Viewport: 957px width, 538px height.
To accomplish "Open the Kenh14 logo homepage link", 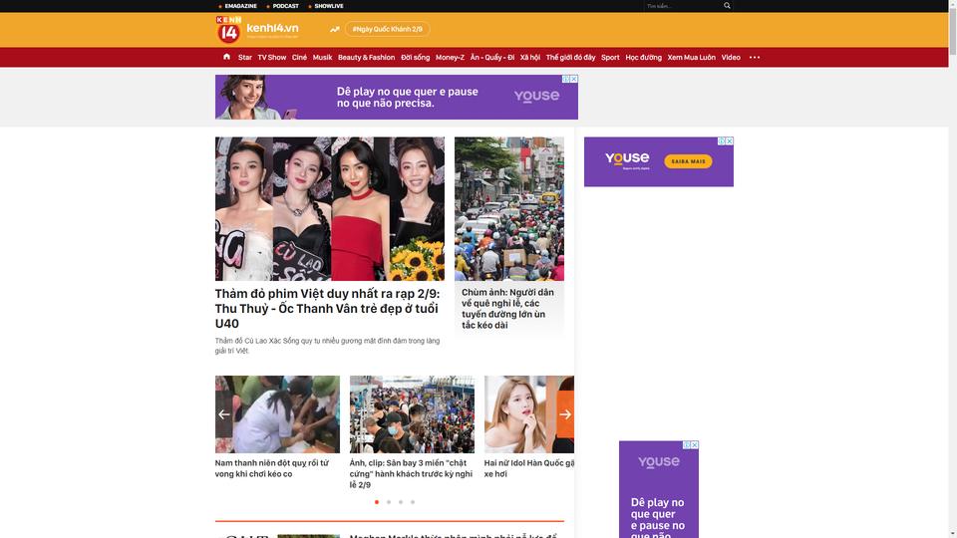I will click(x=257, y=29).
